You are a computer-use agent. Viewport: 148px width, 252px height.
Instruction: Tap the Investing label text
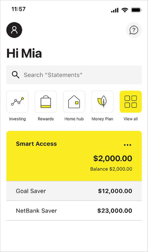17,119
